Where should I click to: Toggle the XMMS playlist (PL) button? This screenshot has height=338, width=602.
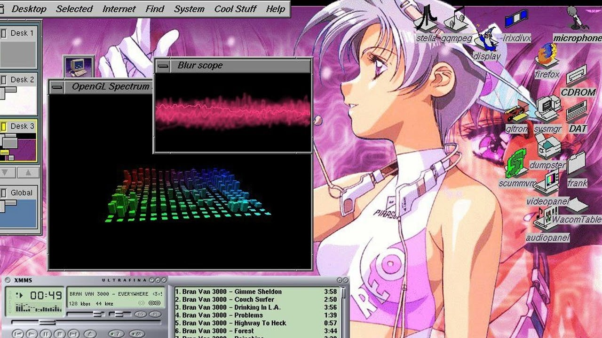pyautogui.click(x=155, y=314)
